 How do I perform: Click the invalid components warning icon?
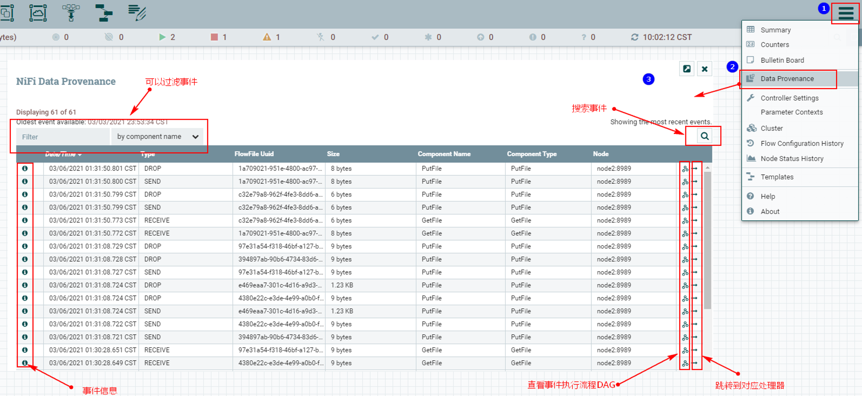[267, 37]
